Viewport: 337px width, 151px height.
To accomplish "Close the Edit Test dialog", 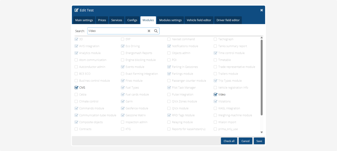I will tap(261, 10).
